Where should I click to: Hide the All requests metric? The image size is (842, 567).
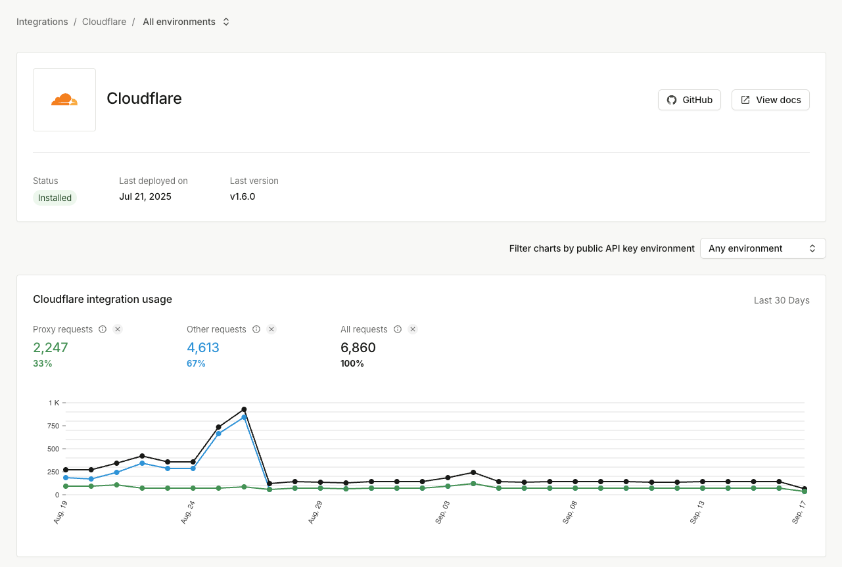pos(413,329)
